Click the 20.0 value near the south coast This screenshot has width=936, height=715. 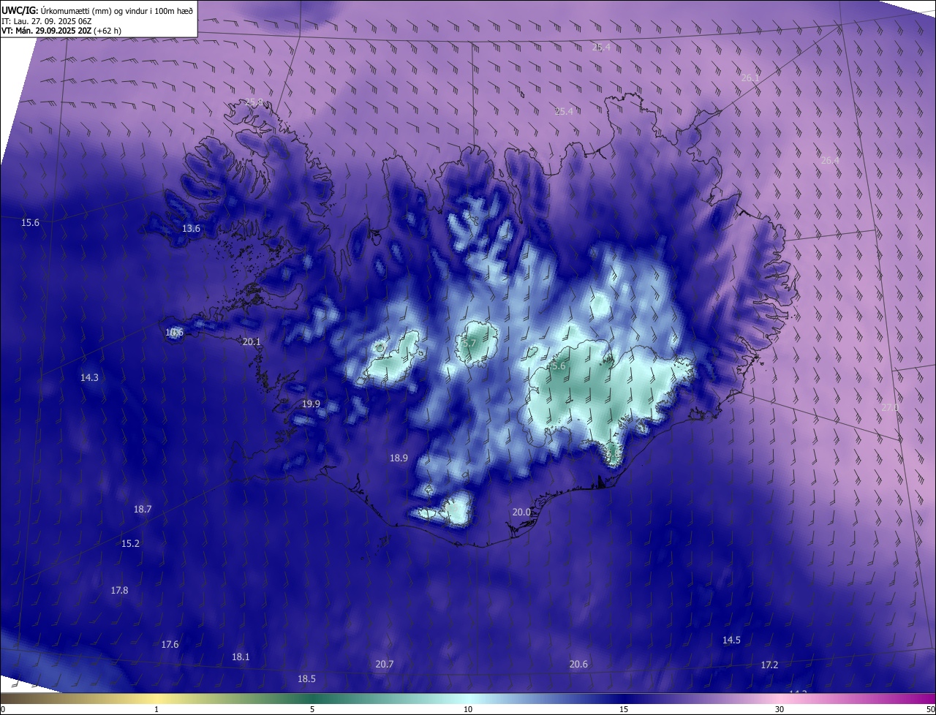(x=521, y=512)
